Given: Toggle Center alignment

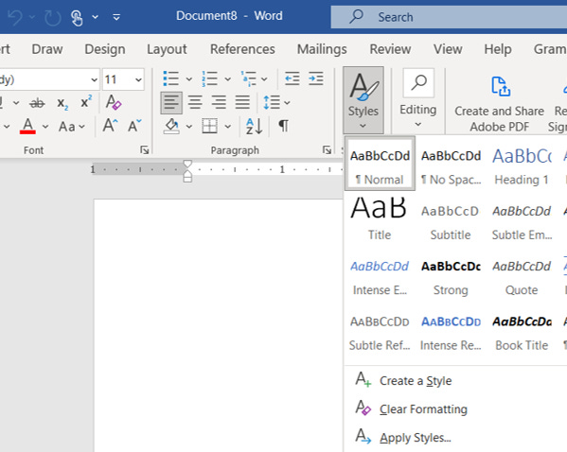Looking at the screenshot, I should coord(195,103).
